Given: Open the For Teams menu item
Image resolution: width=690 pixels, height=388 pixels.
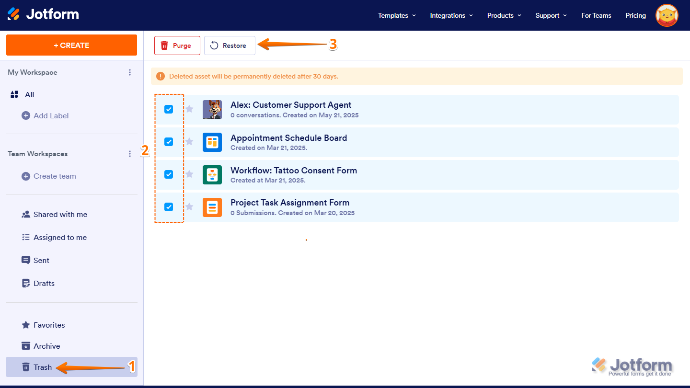Looking at the screenshot, I should [596, 15].
